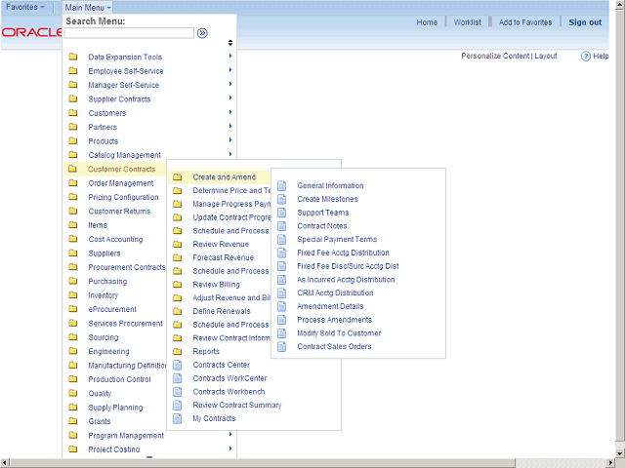Click document icon beside Contracts Workbench
Screen dimensions: 625x468
click(x=177, y=392)
